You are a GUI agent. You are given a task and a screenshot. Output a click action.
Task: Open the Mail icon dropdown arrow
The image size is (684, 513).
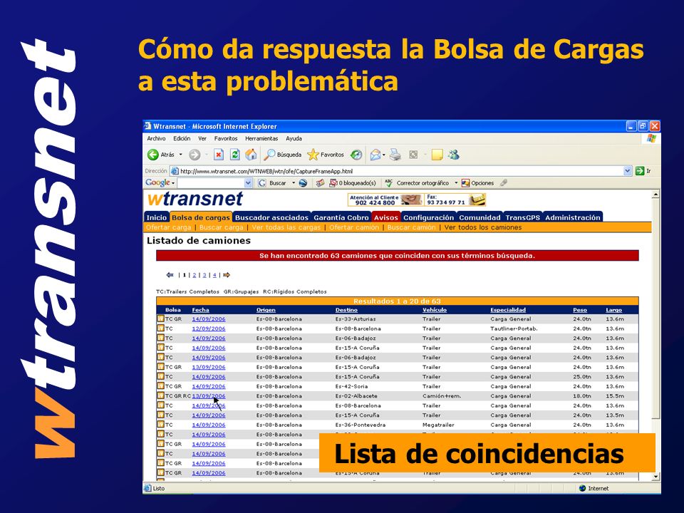pyautogui.click(x=384, y=155)
